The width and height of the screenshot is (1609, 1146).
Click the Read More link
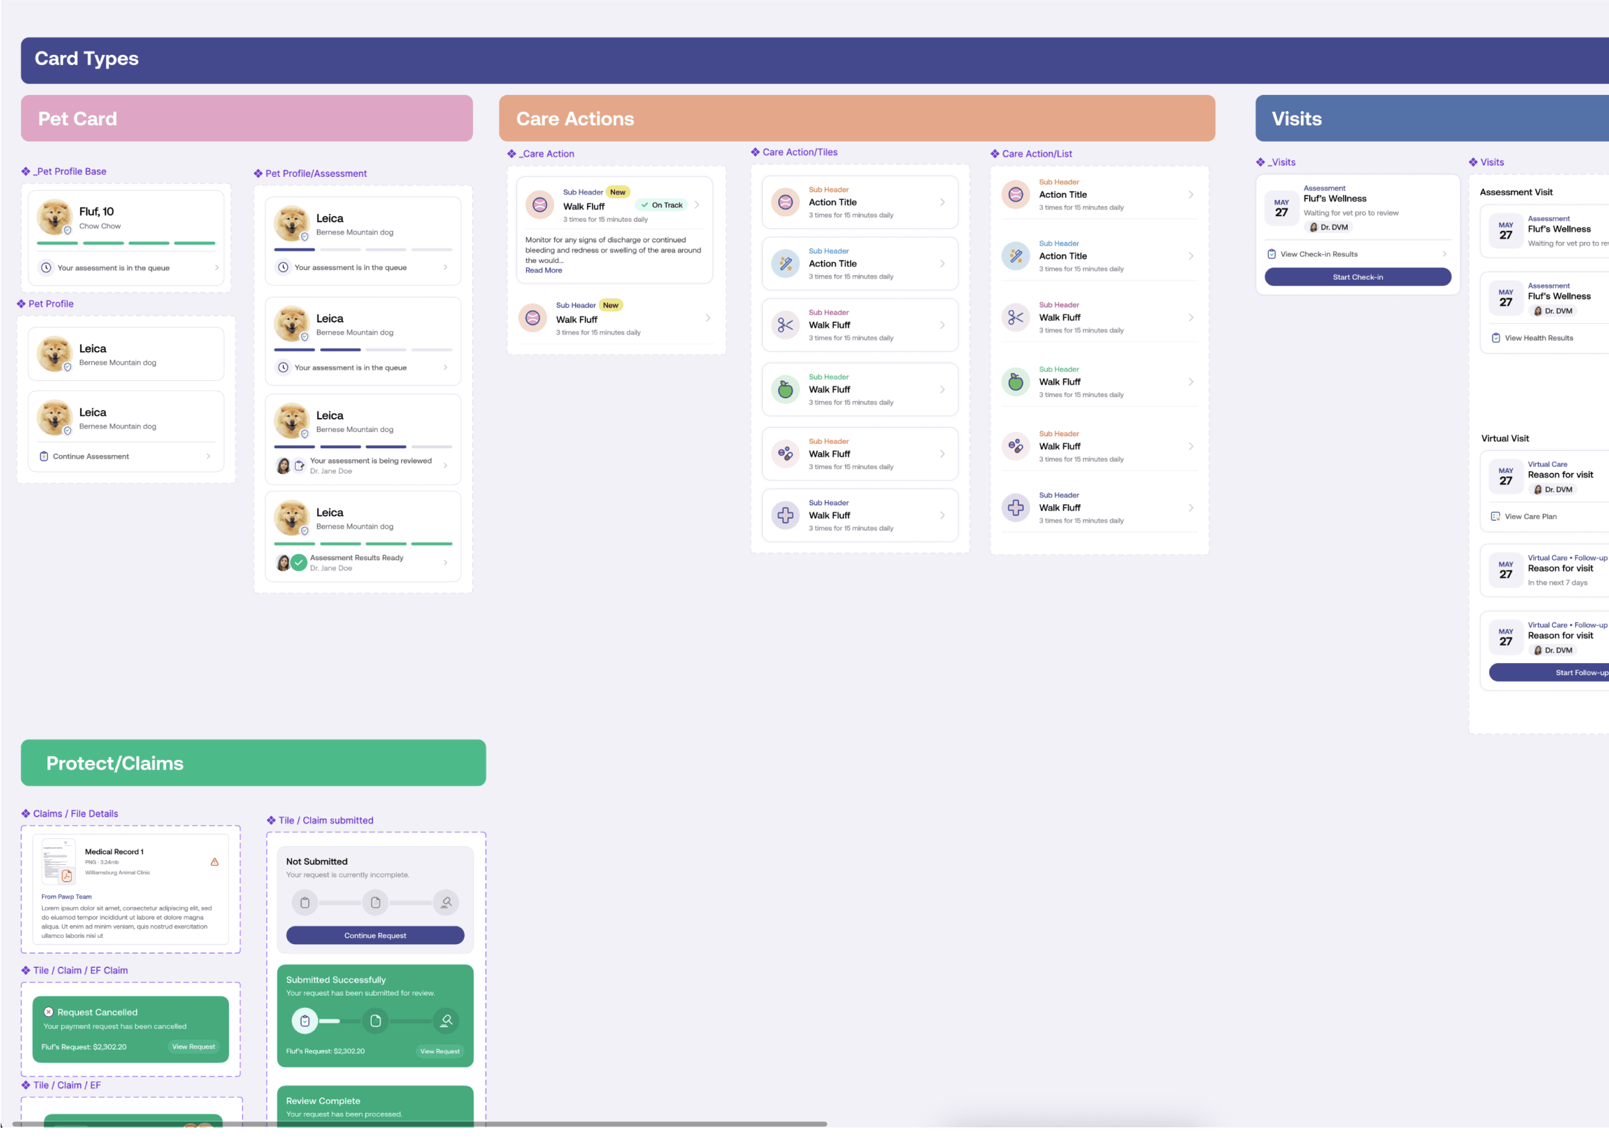[543, 270]
